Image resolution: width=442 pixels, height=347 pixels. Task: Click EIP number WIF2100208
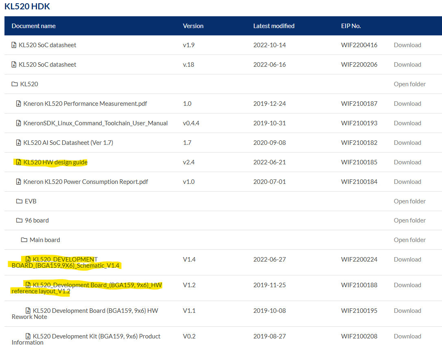coord(359,336)
